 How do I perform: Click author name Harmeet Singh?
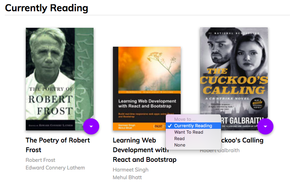tap(131, 170)
